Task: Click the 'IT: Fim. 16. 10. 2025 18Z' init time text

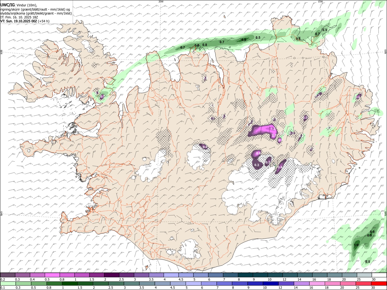Action: click(19, 17)
